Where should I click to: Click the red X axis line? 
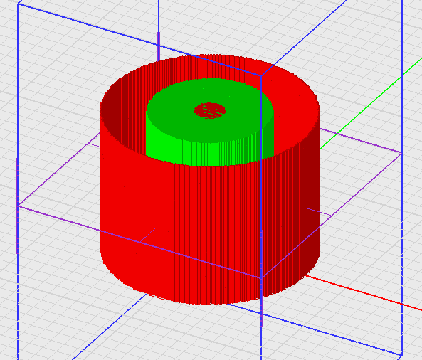364,292
